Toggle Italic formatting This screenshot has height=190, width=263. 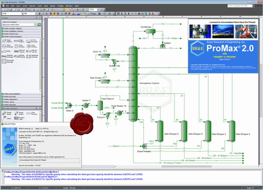43,14
